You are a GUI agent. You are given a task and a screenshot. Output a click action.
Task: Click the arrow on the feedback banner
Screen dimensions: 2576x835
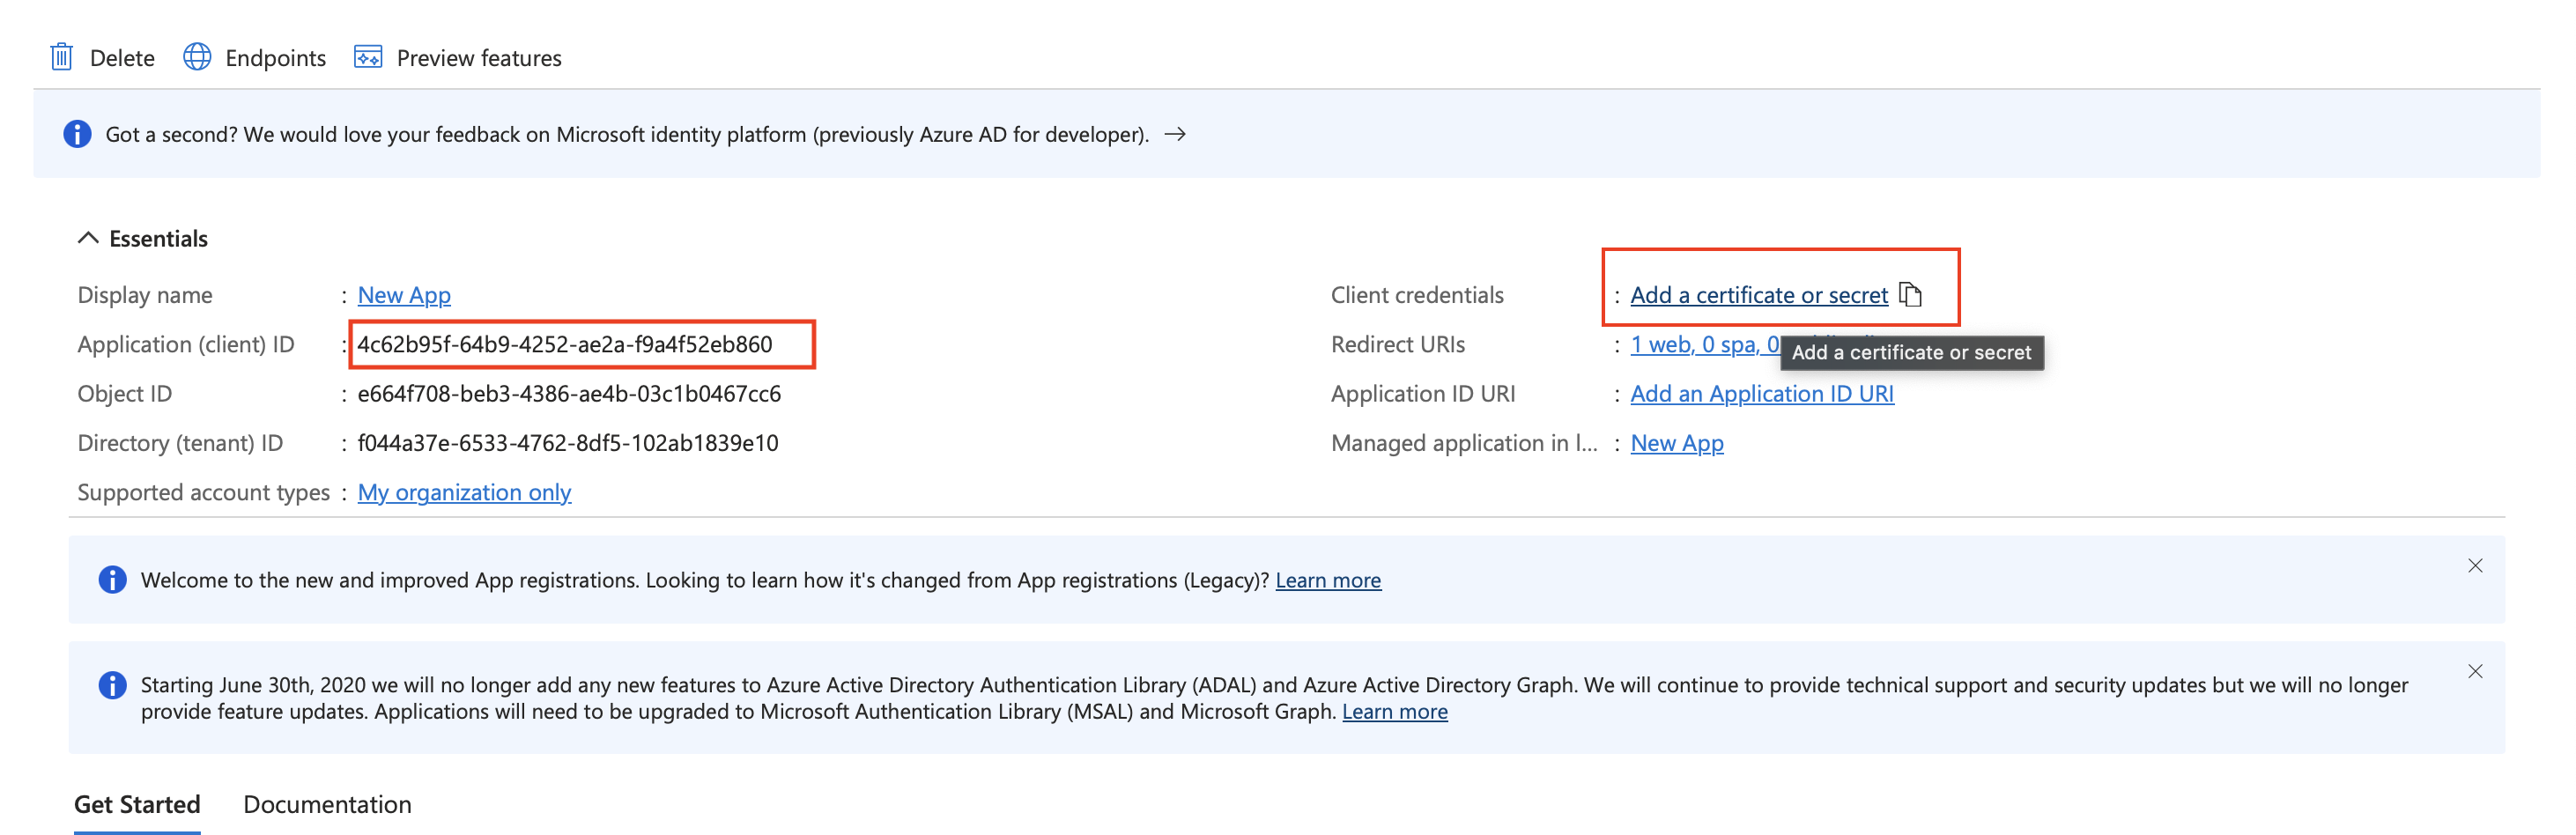pos(1175,133)
